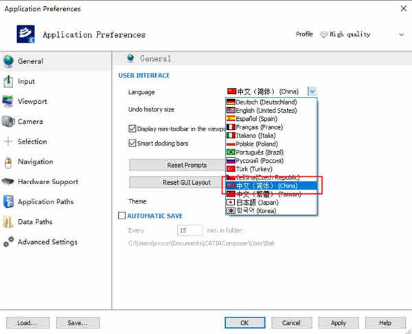412x334 pixels.
Task: Open the Profile High quality dropdown
Action: point(401,34)
